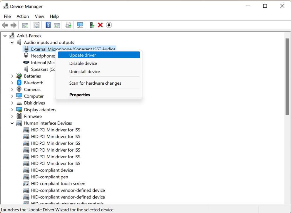The height and width of the screenshot is (213, 291).
Task: Click the Back arrow in the toolbar
Action: 5,25
